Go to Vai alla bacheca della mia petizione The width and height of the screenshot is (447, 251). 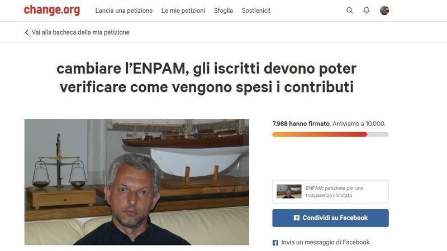tap(80, 32)
